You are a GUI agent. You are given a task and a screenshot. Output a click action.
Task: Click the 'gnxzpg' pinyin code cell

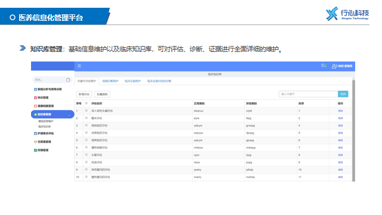point(251,126)
